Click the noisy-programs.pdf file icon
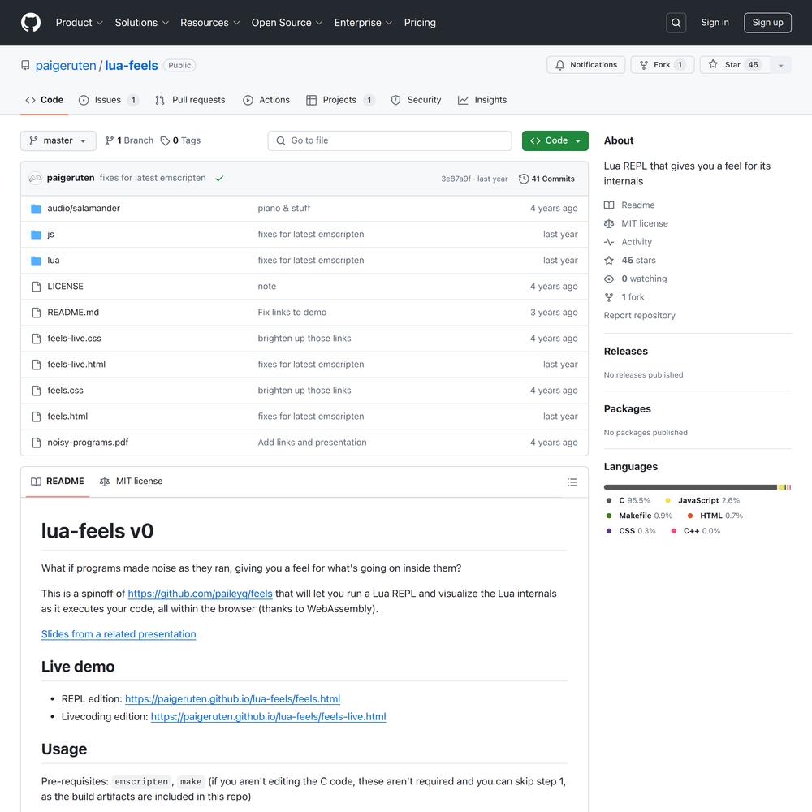The width and height of the screenshot is (812, 812). coord(37,443)
